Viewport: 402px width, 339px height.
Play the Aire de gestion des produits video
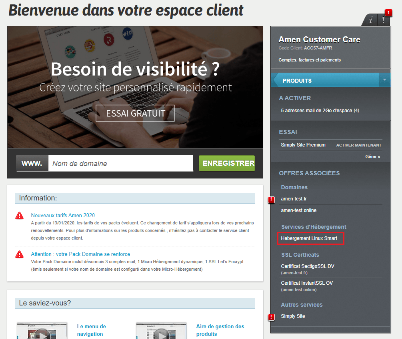click(161, 331)
